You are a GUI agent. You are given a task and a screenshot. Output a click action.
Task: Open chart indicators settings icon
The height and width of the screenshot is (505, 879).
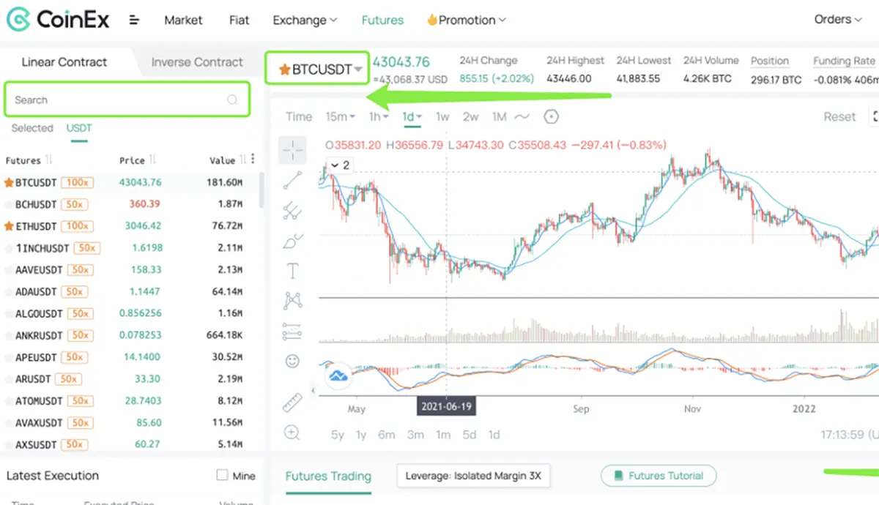[x=552, y=116]
